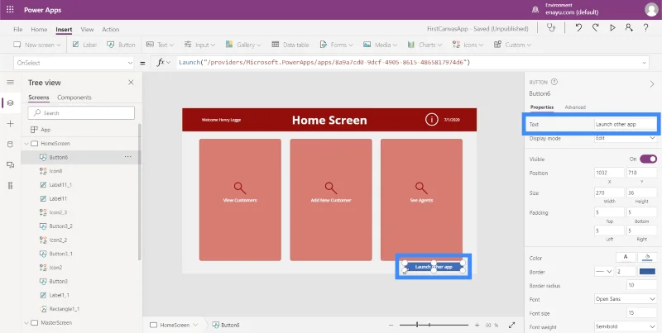Open the Media icon in left rail
The image size is (662, 333).
click(x=11, y=164)
